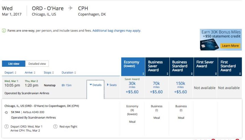Click the alert icon next to Red-eye flight
Viewport: 245px width, 140px height.
pos(55,127)
